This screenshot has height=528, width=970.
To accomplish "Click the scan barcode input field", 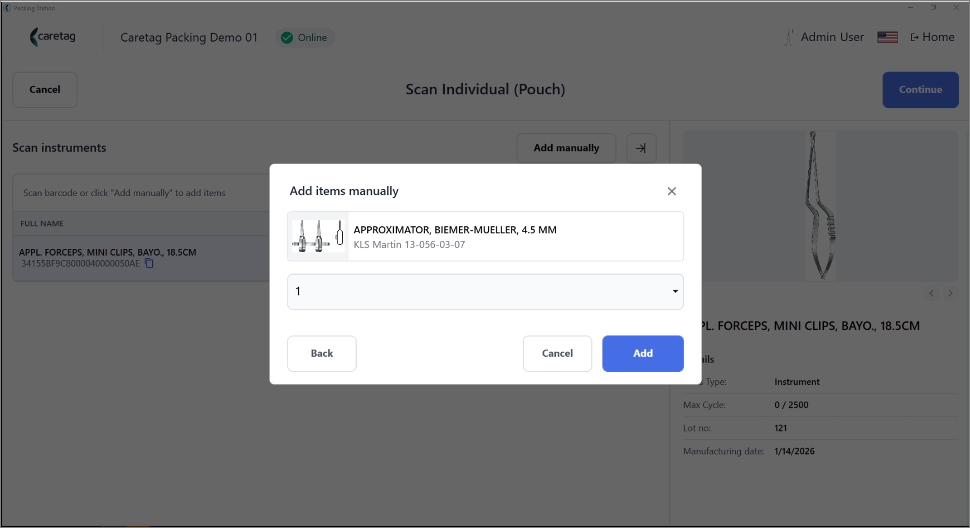I will pos(142,193).
